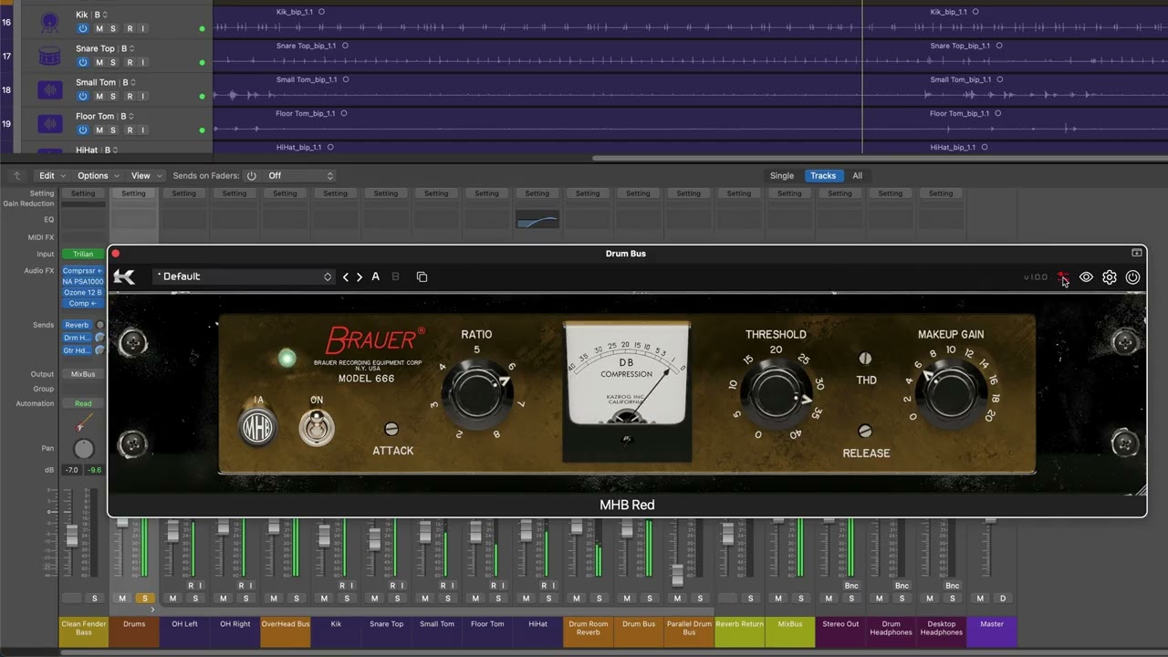Click the Floor Tom track waveform icon
The image size is (1168, 657).
[x=50, y=123]
